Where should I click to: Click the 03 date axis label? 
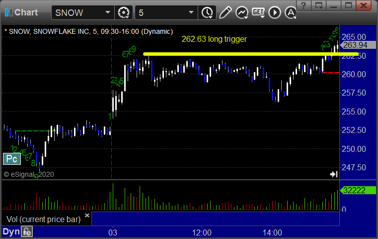click(x=113, y=233)
